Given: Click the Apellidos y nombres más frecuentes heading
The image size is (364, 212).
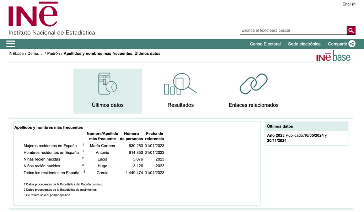Looking at the screenshot, I should 48,127.
